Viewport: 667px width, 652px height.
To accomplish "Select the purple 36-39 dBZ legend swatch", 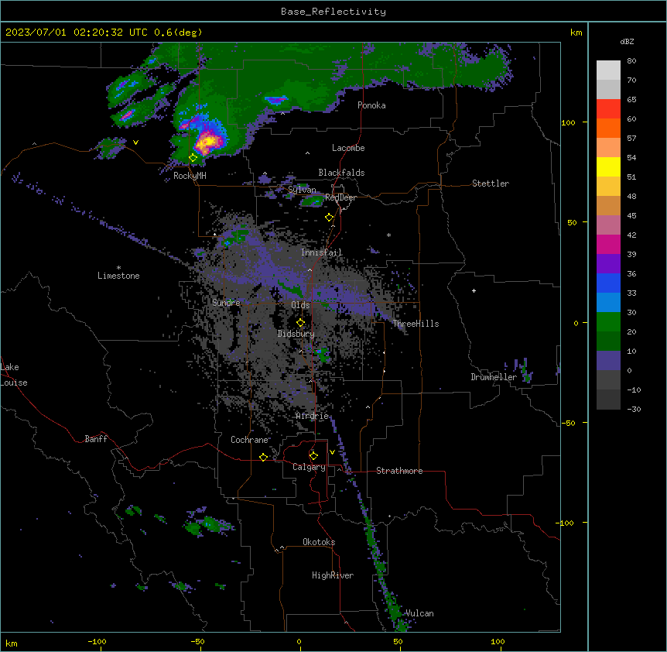I will point(608,264).
